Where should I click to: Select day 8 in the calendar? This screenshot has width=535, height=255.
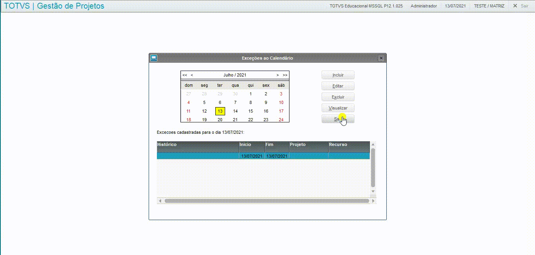[251, 102]
